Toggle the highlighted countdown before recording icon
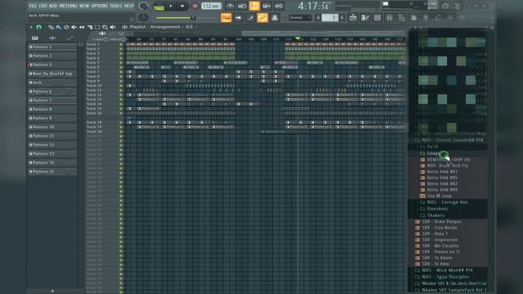This screenshot has width=523, height=294. point(254,6)
